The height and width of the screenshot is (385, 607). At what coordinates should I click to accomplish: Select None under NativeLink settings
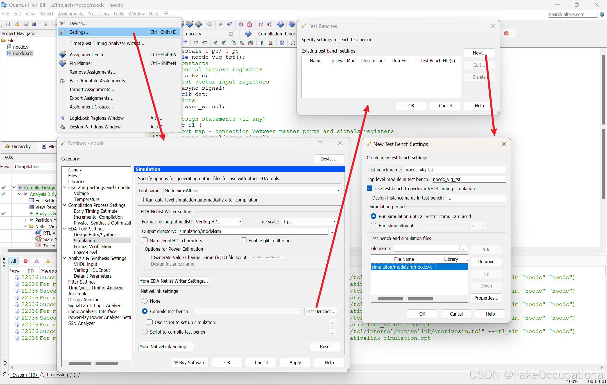click(x=145, y=301)
